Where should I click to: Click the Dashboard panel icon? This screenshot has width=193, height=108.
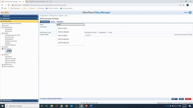[x=2, y=16]
